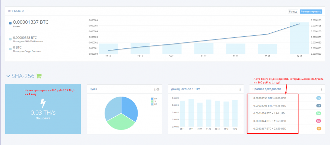Select the 1н weekly forecast badge
The height and width of the screenshot is (145, 330).
tap(319, 106)
